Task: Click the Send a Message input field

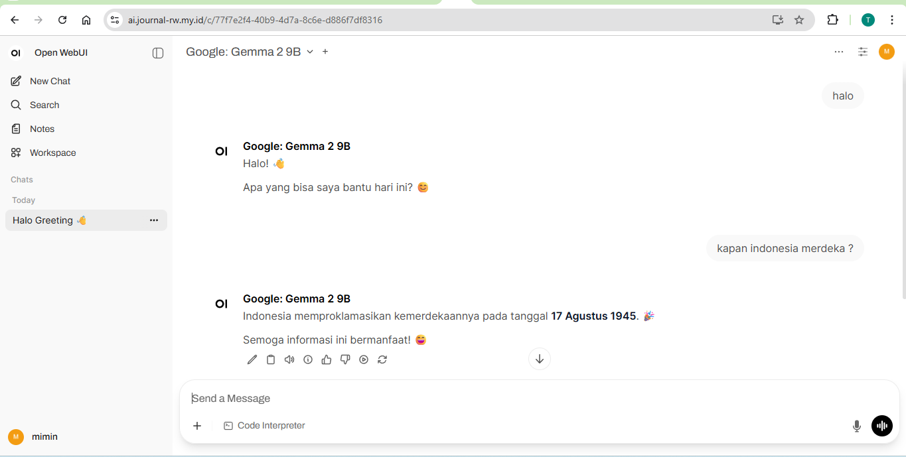Action: click(518, 399)
